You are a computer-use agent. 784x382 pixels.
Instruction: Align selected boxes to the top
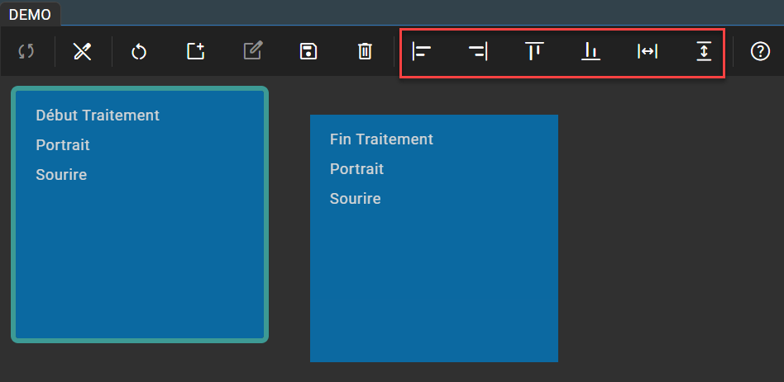(534, 51)
